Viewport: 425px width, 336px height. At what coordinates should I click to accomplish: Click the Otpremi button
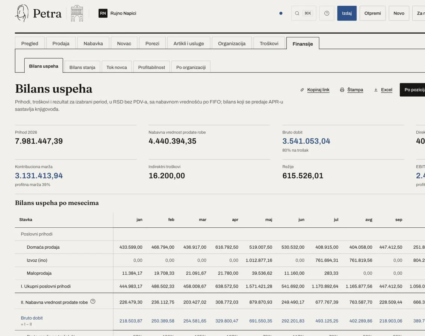click(x=373, y=13)
